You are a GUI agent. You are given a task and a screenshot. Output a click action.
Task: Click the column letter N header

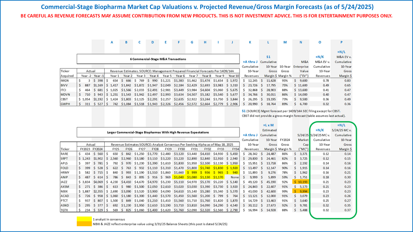pyautogui.click(x=301, y=42)
